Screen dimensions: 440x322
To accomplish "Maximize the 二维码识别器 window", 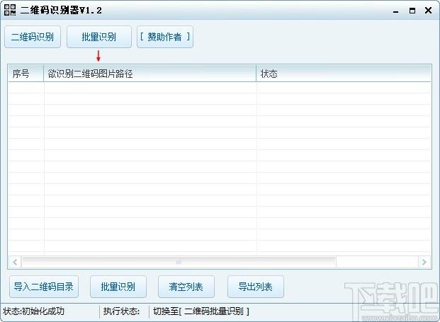I will pos(412,11).
